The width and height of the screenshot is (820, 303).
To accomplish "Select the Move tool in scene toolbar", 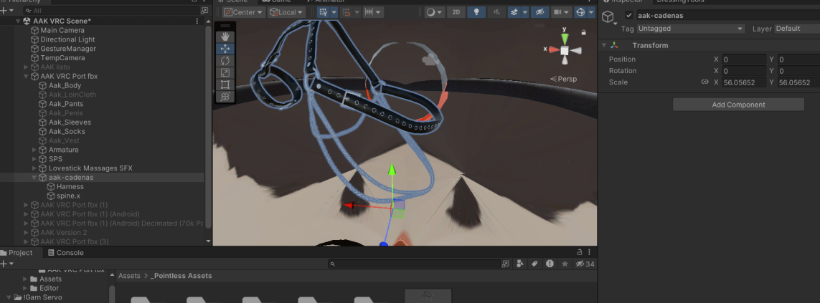I will pos(225,49).
